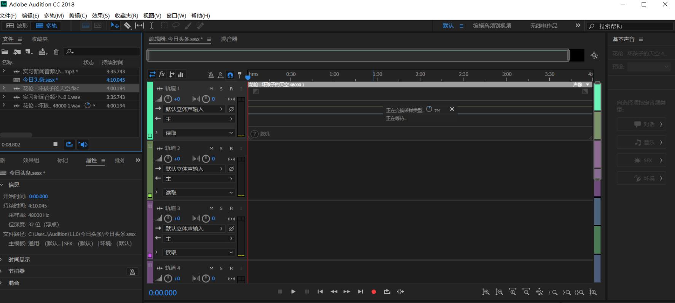This screenshot has width=675, height=303.
Task: Mute track 轨道 3
Action: [212, 208]
